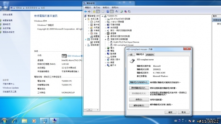Screen dimensions: 221x124
Task: Click the scan for hardware changes toolbar icon
Action: point(129,11)
